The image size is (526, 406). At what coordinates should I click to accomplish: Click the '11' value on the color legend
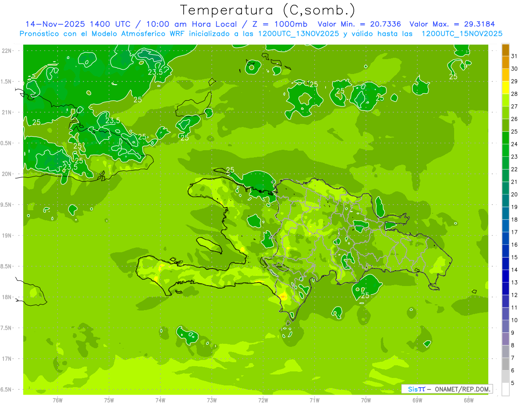[x=515, y=307]
